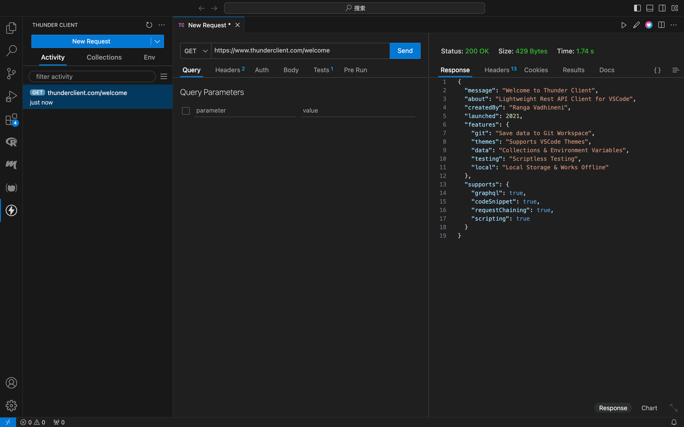The height and width of the screenshot is (427, 684).
Task: Open the notifications bell in status bar
Action: [x=674, y=422]
